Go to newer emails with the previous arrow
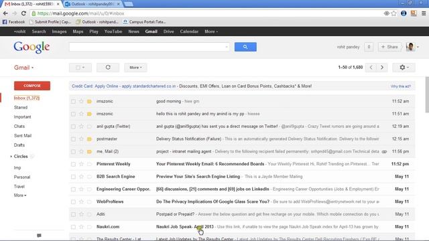Screen dimensions: 429x241 371,68
